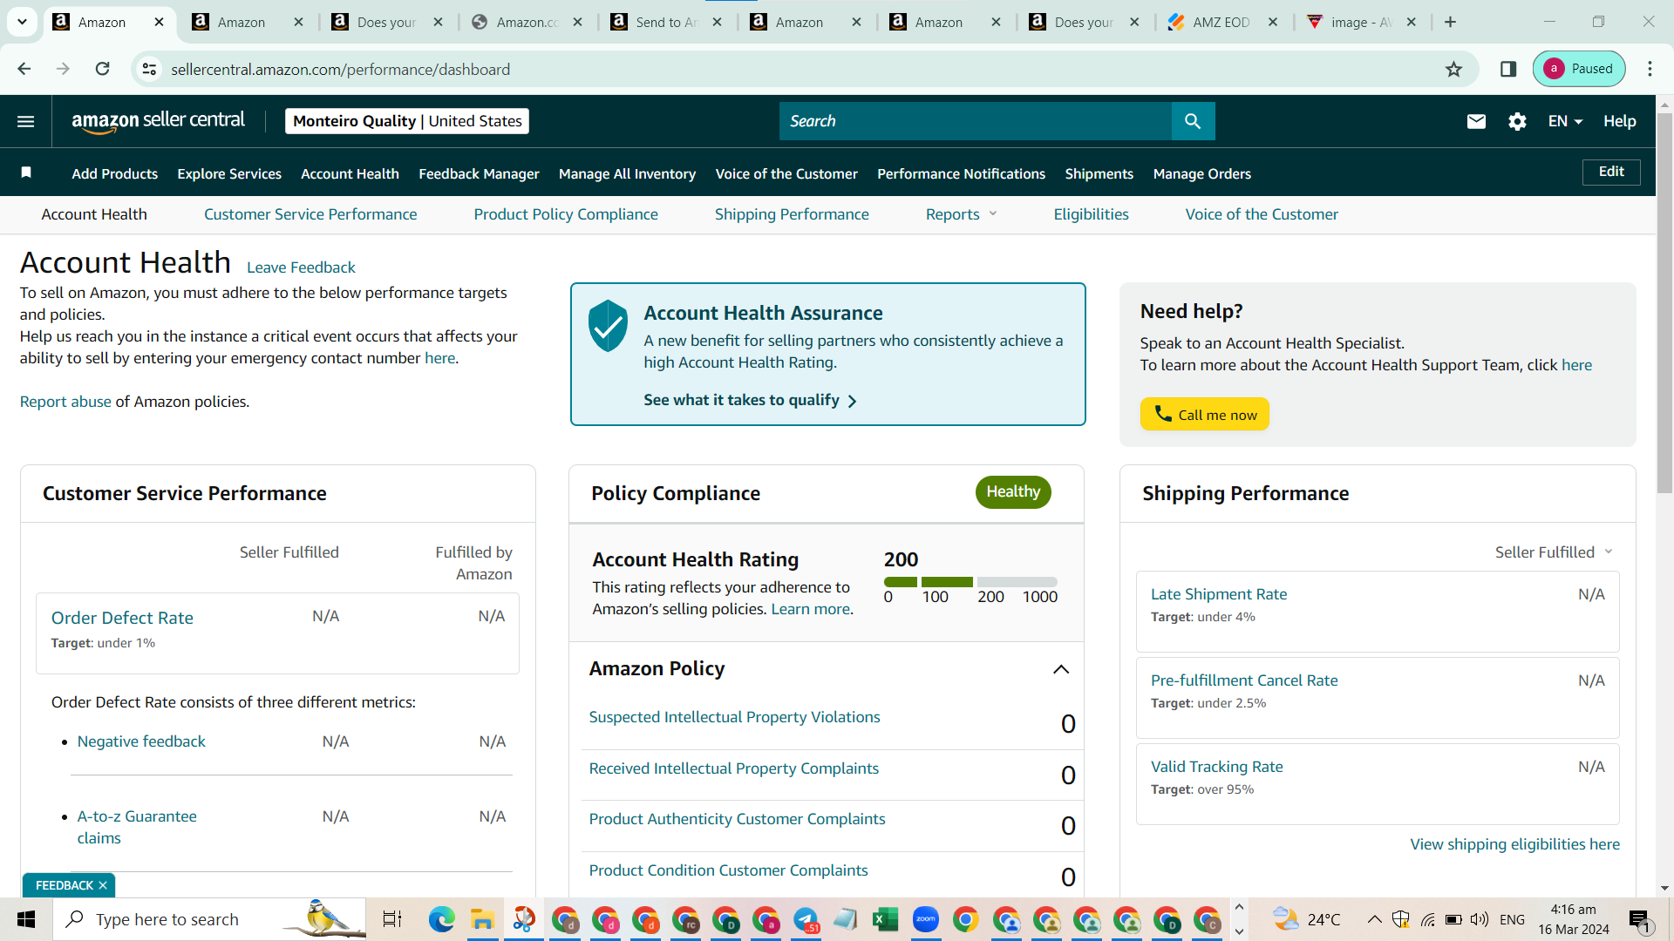
Task: Open Zoom from the taskbar
Action: (926, 919)
